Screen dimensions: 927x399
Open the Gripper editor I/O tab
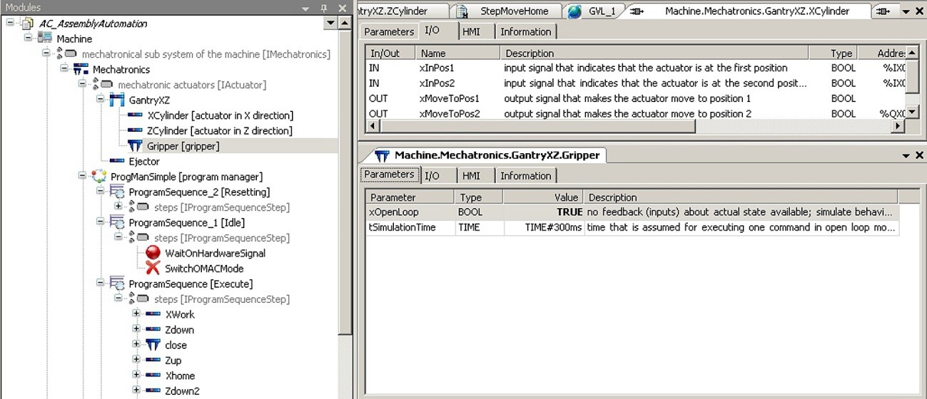pyautogui.click(x=432, y=175)
